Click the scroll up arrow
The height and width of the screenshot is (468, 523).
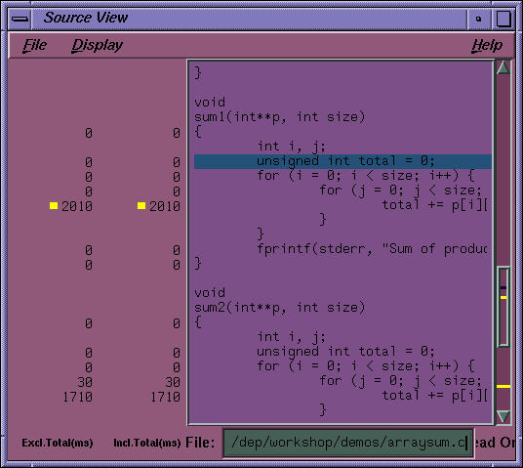click(x=503, y=68)
